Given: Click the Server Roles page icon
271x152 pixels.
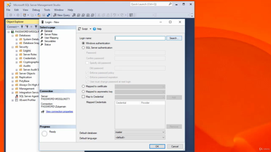Looking at the screenshot, I should 42,35.
